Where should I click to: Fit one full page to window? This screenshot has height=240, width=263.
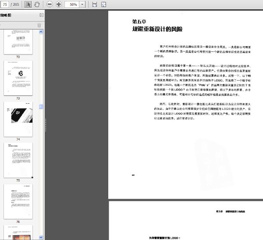103,4
